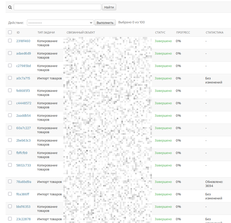Toggle the select-all checkbox in header
231x223 pixels.
[x=10, y=32]
